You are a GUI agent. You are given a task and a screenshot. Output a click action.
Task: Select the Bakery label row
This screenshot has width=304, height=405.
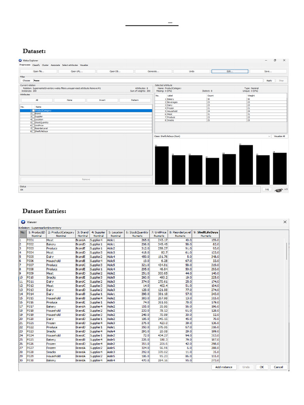[221, 99]
